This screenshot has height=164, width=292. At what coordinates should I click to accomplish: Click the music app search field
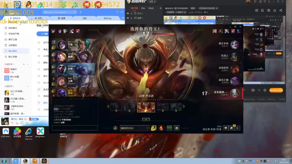(x=59, y=12)
